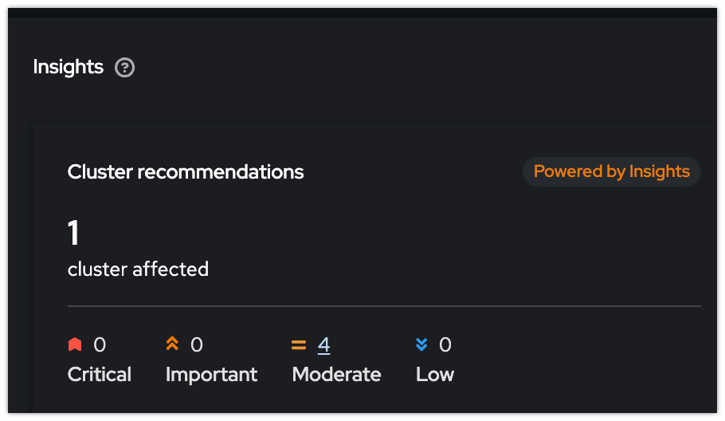Click the cluster affected text
This screenshot has height=421, width=725.
tap(138, 270)
